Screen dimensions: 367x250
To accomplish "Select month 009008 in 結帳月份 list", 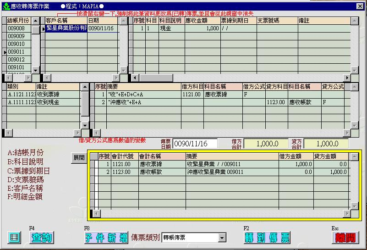I will tap(16, 28).
